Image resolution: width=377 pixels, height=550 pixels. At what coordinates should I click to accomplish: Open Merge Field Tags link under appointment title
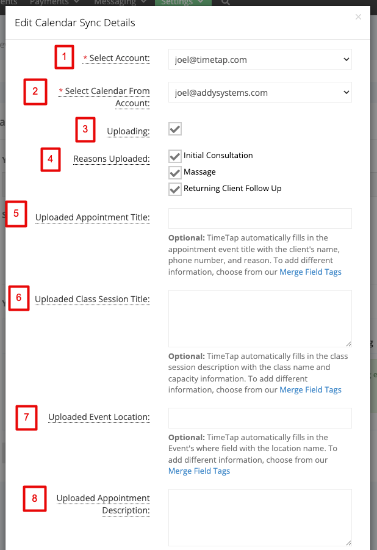[x=311, y=272]
